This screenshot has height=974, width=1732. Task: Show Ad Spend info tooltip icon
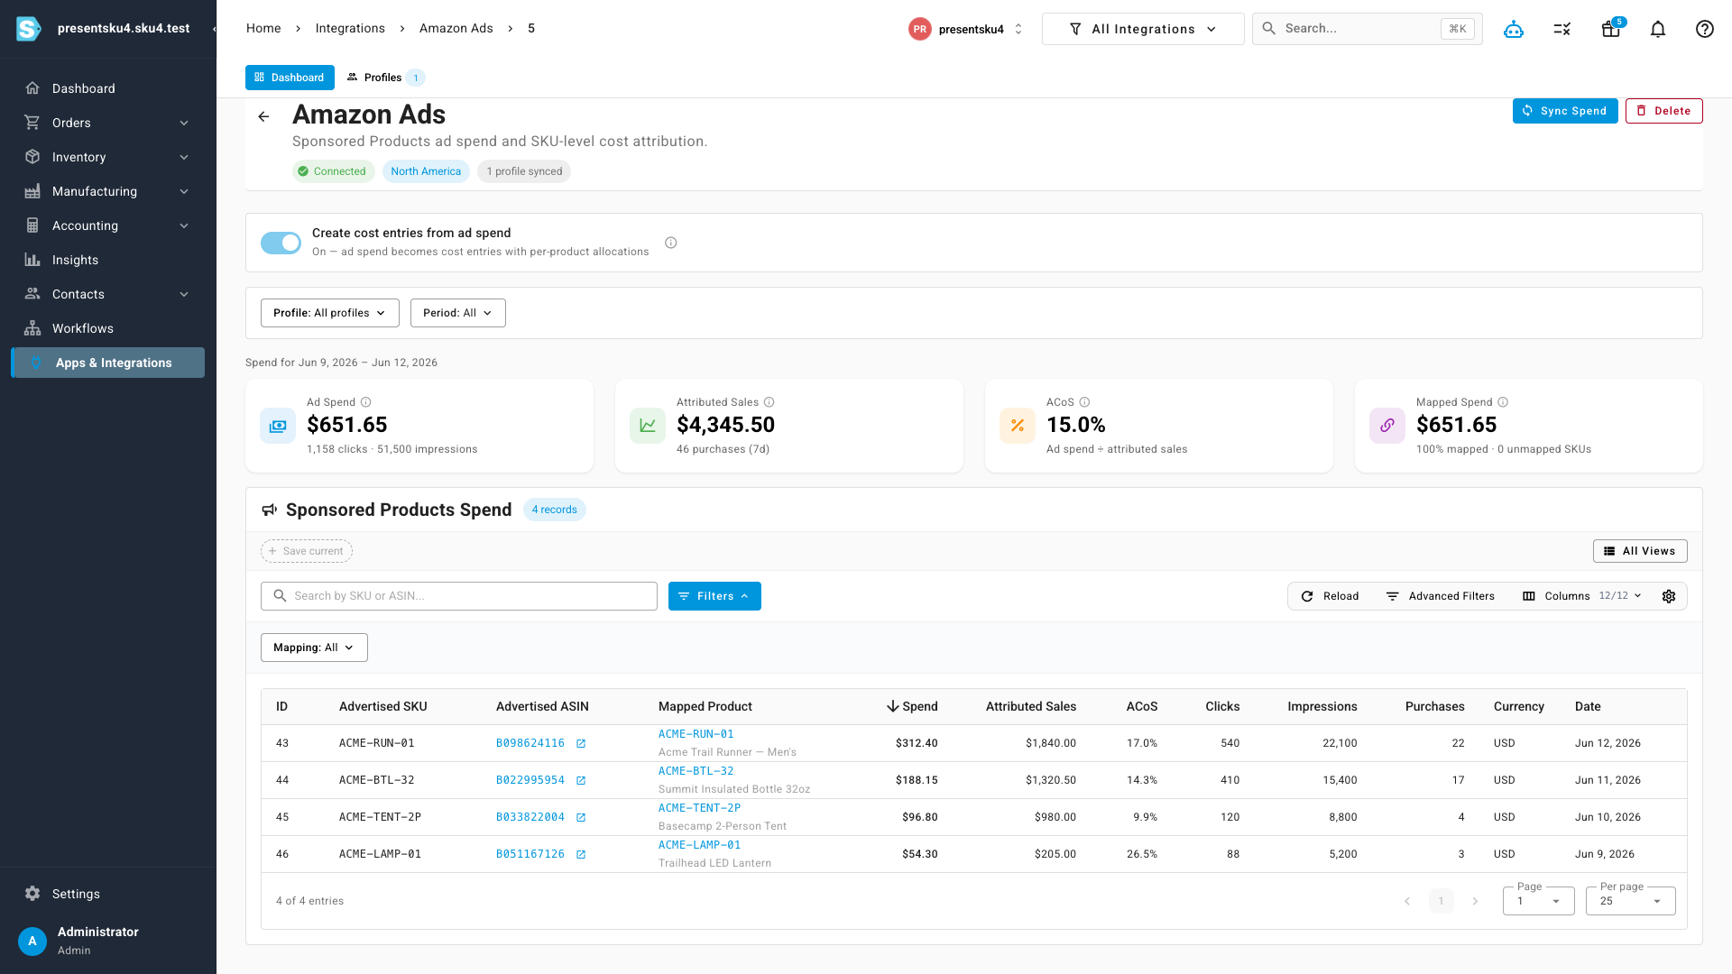coord(366,402)
